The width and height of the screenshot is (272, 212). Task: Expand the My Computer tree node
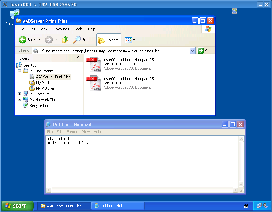20,94
